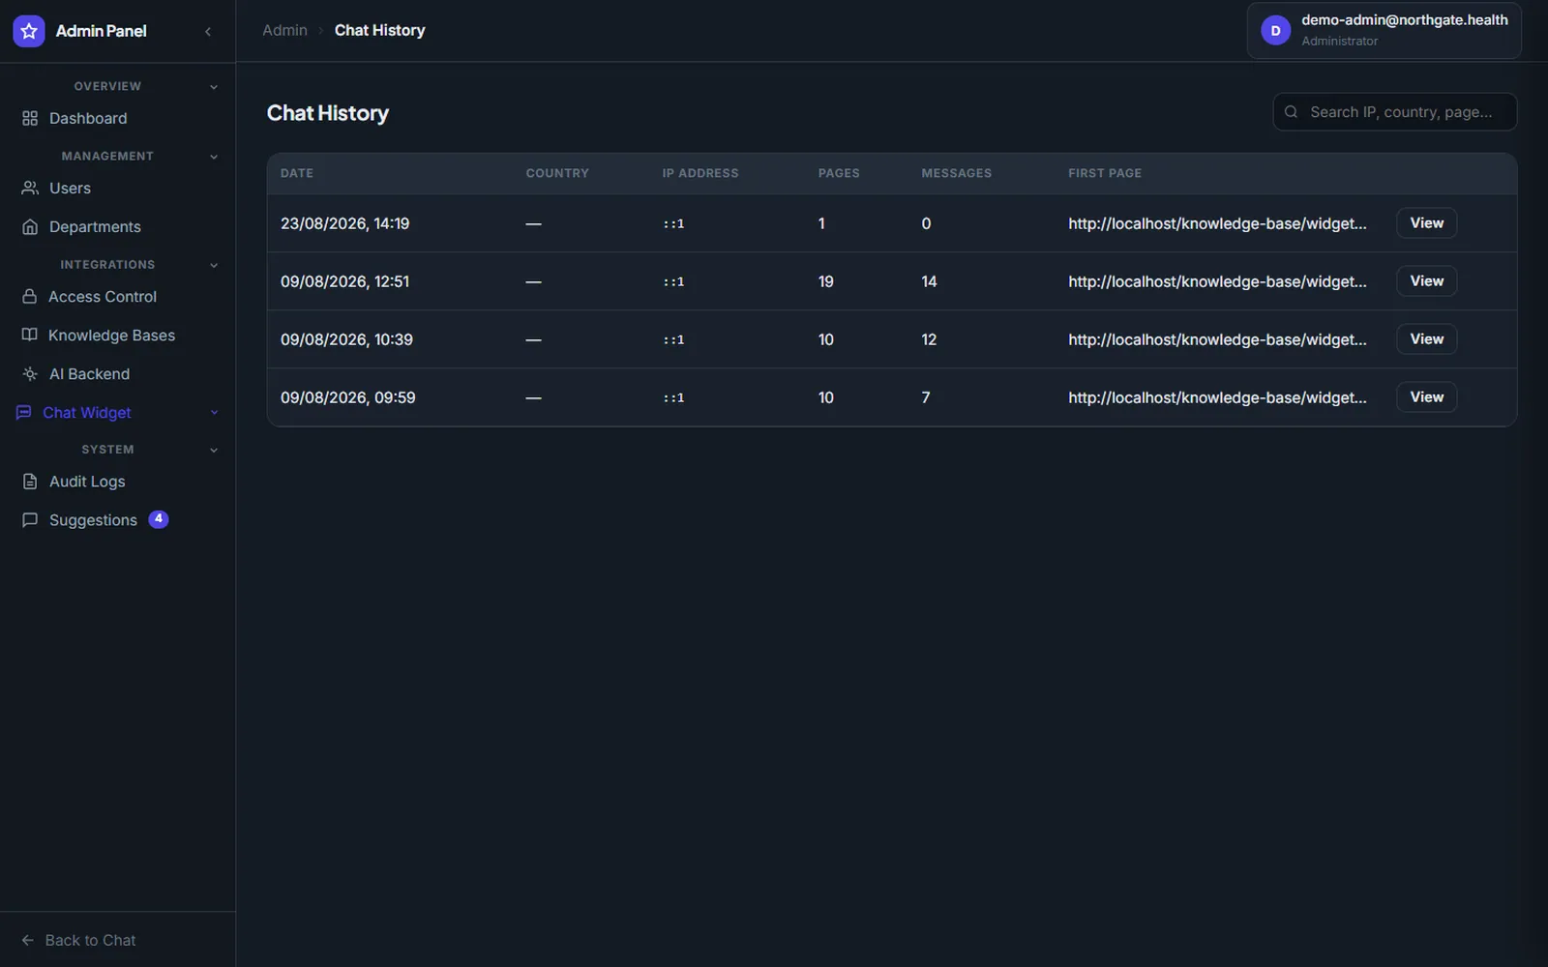Click the Chat History breadcrumb text
Screen dimensions: 1548x967
[379, 30]
